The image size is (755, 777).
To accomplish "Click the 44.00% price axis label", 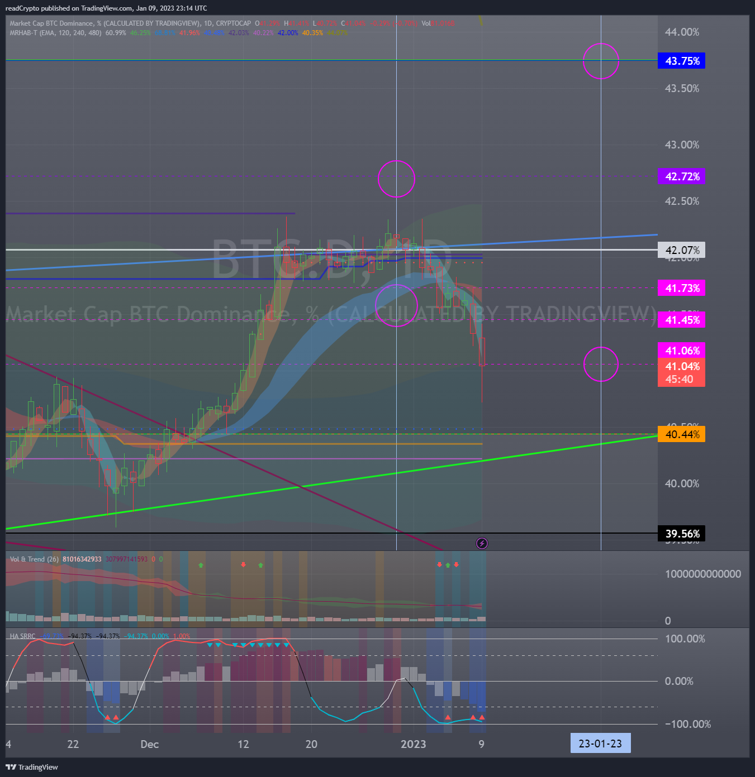I will 682,32.
